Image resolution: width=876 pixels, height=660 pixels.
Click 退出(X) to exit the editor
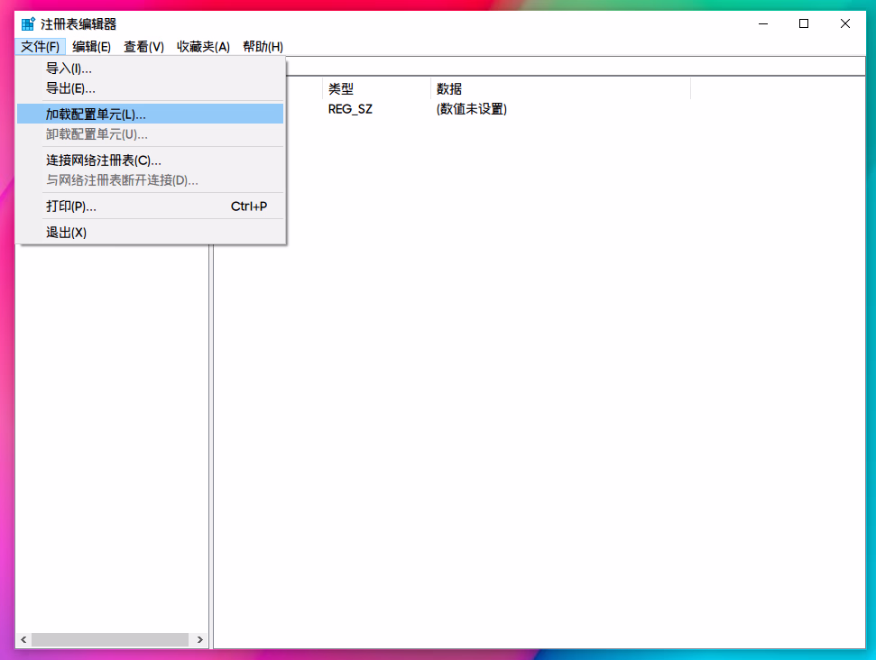tap(67, 233)
